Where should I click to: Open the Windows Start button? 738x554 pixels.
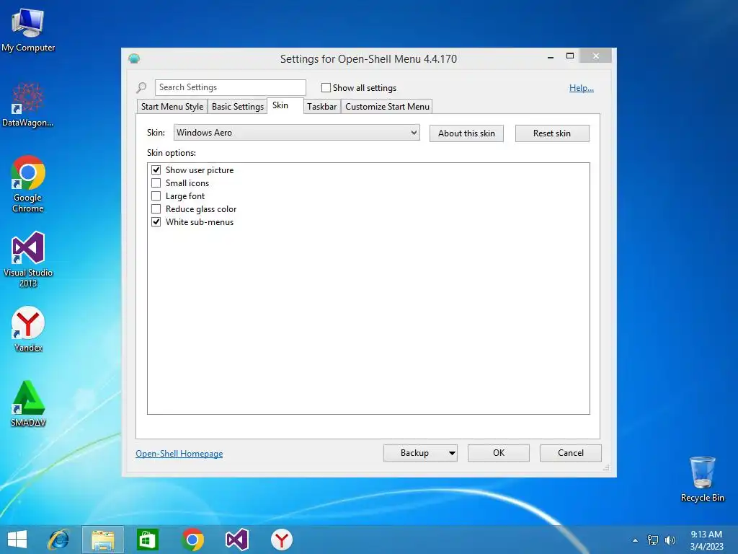[x=17, y=540]
